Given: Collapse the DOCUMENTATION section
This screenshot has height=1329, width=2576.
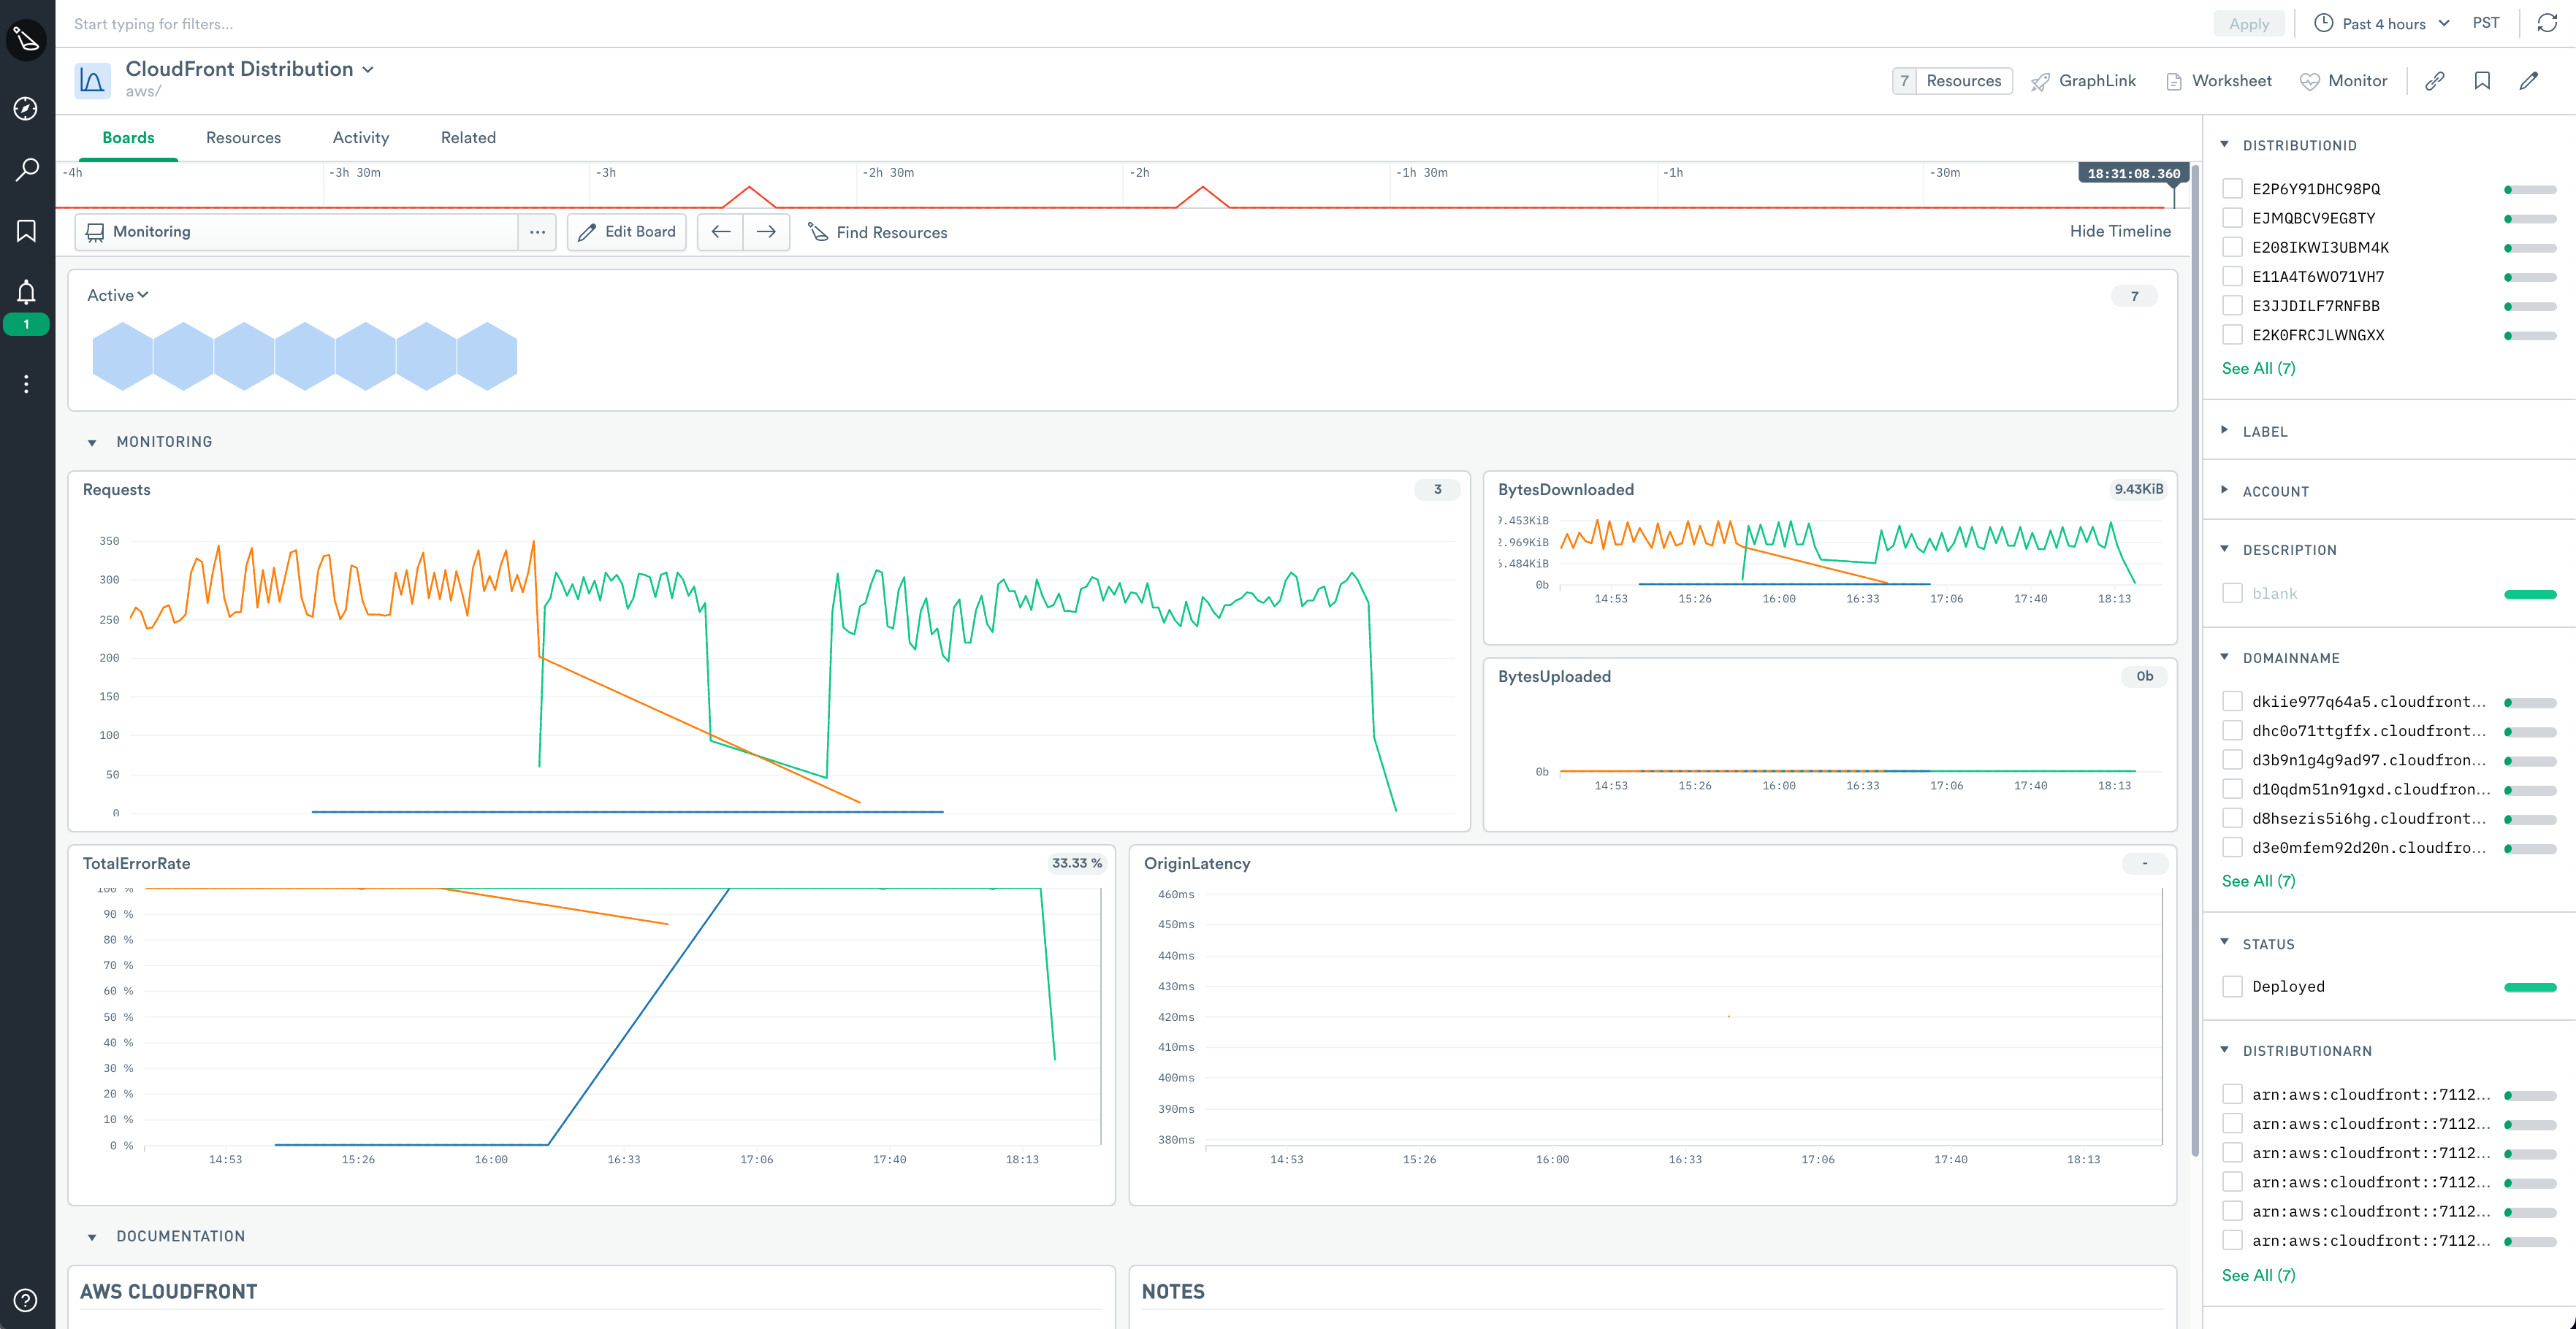Looking at the screenshot, I should (x=92, y=1237).
